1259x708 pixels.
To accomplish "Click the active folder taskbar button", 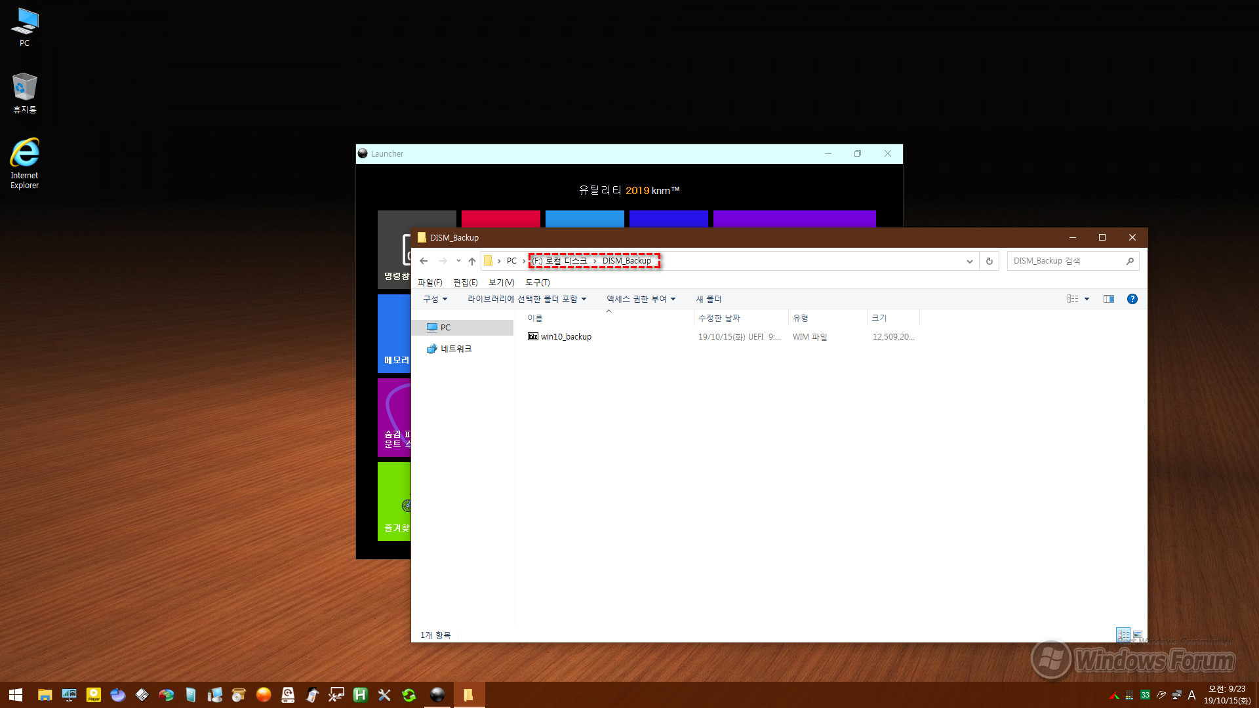I will click(x=468, y=695).
